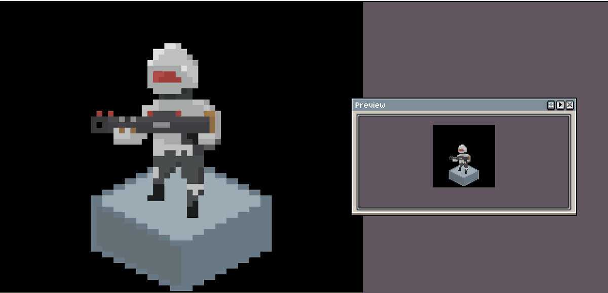Close the Preview window
Screen dimensions: 608x293
570,105
